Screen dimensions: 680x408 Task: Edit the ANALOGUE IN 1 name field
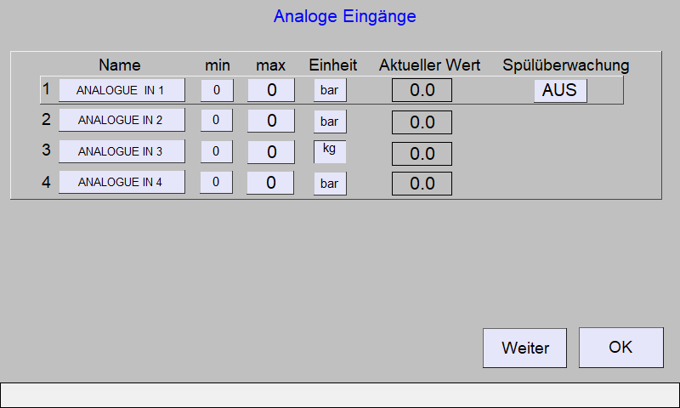122,90
